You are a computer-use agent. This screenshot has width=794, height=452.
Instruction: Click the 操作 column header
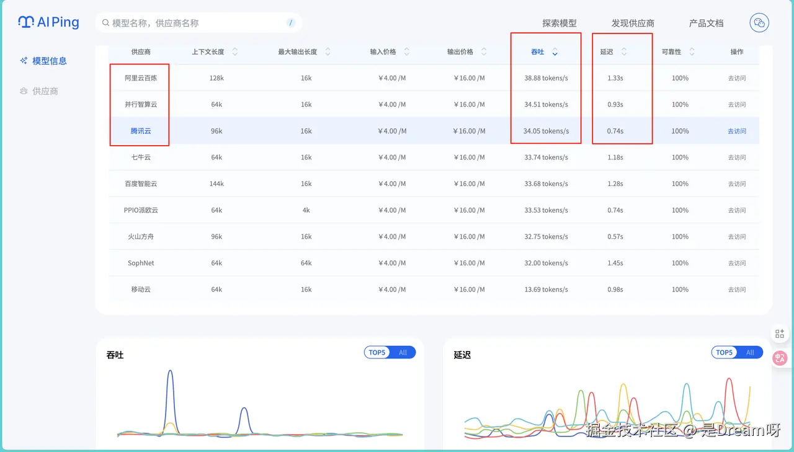tap(737, 52)
